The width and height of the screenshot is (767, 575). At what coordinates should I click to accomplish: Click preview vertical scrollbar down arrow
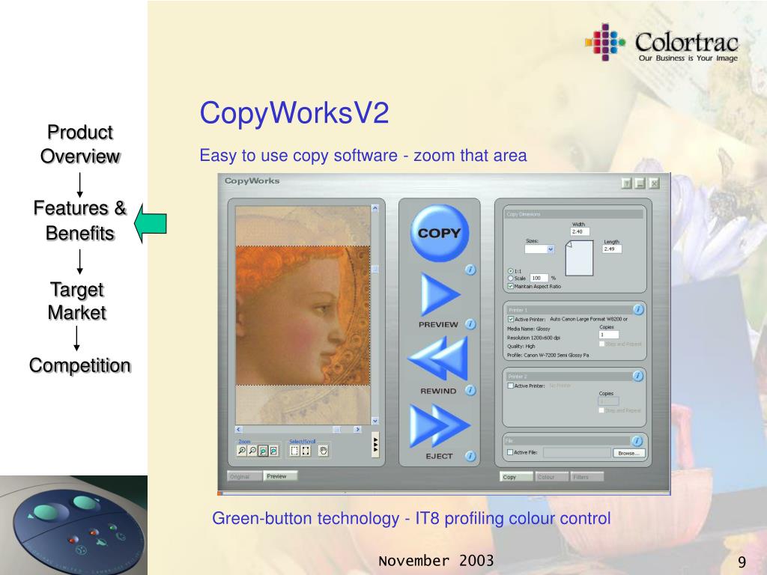(x=375, y=421)
